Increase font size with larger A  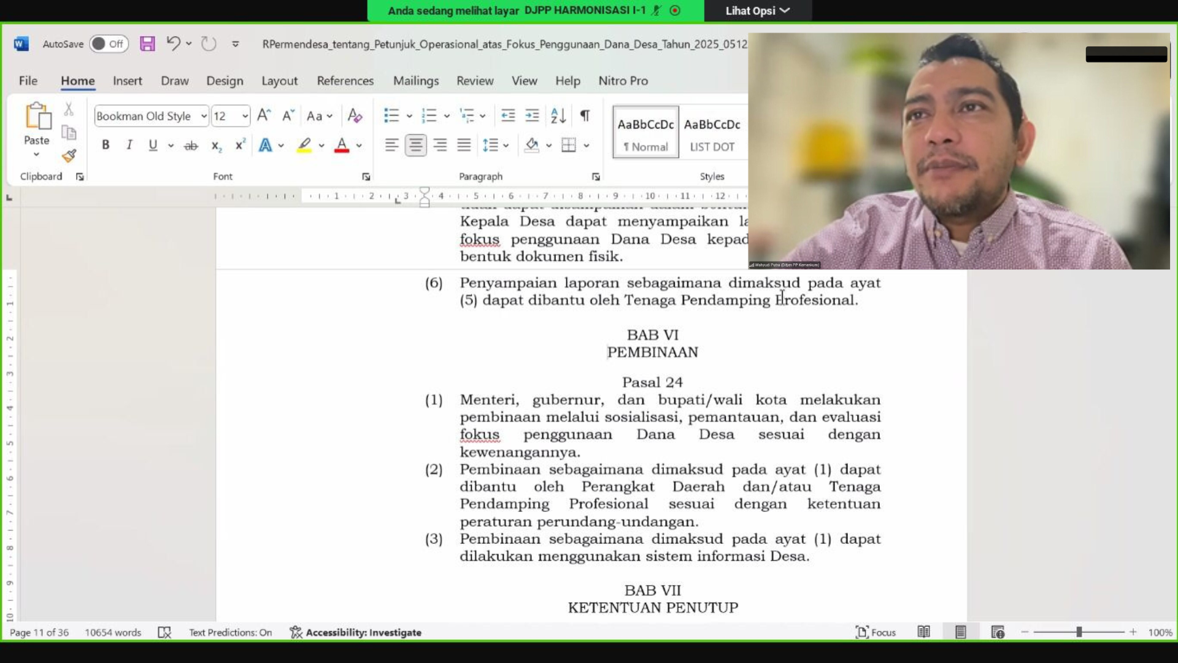(x=264, y=115)
